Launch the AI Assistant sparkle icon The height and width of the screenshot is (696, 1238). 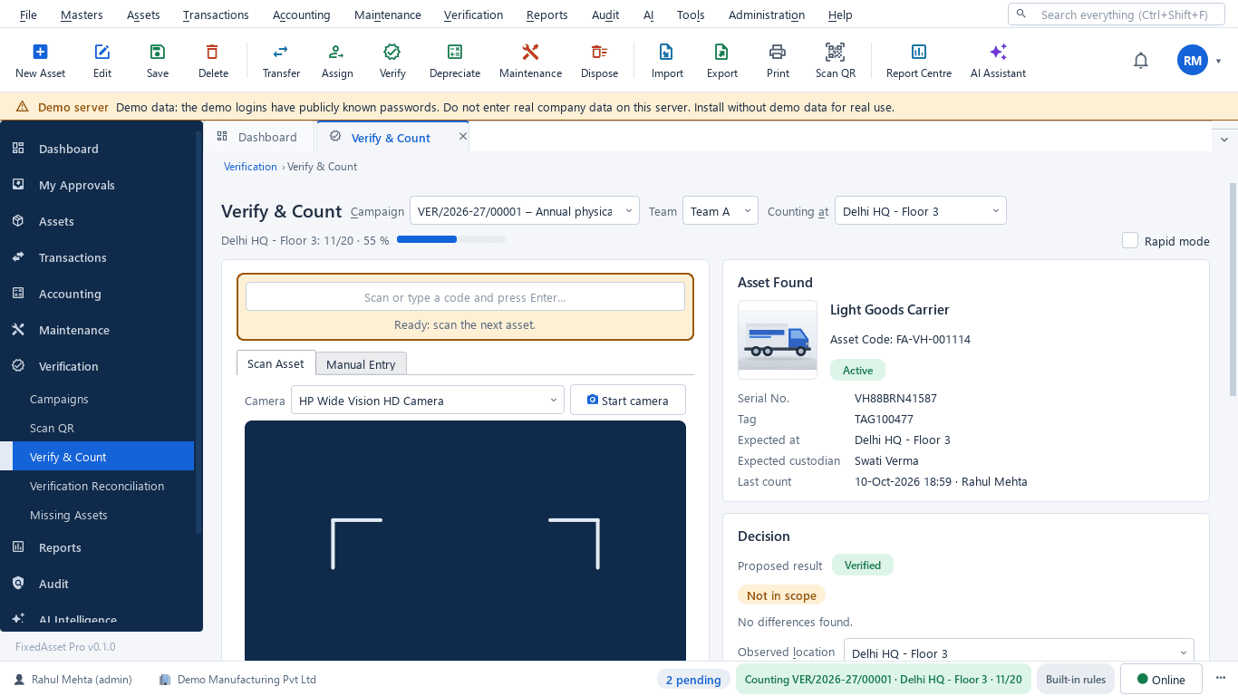coord(998,52)
